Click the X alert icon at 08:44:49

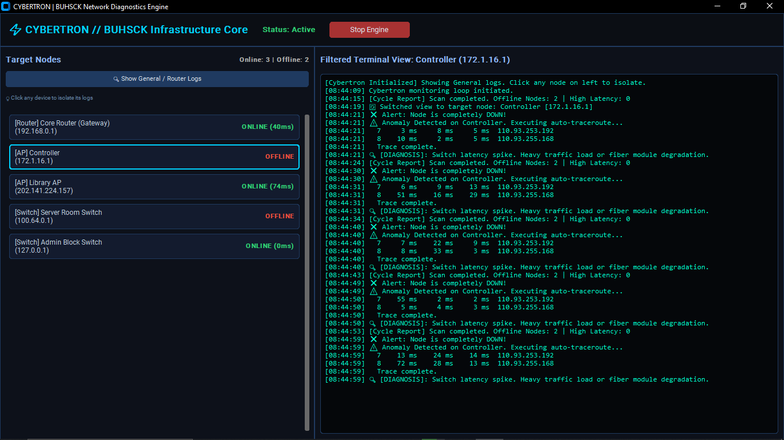(x=374, y=283)
